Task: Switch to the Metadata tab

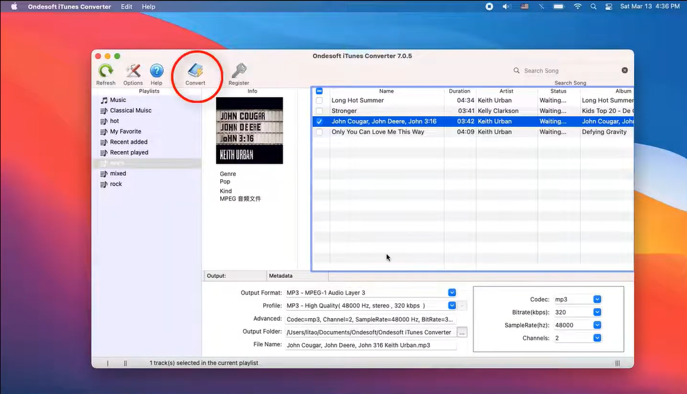Action: click(297, 276)
